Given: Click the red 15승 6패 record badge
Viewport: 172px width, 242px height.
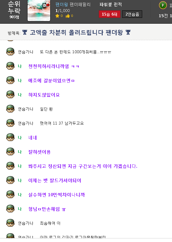Looking at the screenshot, I should [x=109, y=14].
